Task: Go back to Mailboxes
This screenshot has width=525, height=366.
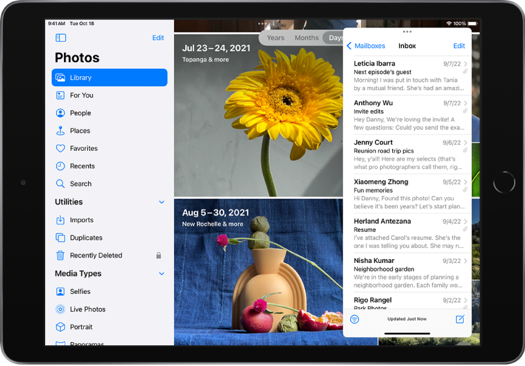Action: click(366, 46)
